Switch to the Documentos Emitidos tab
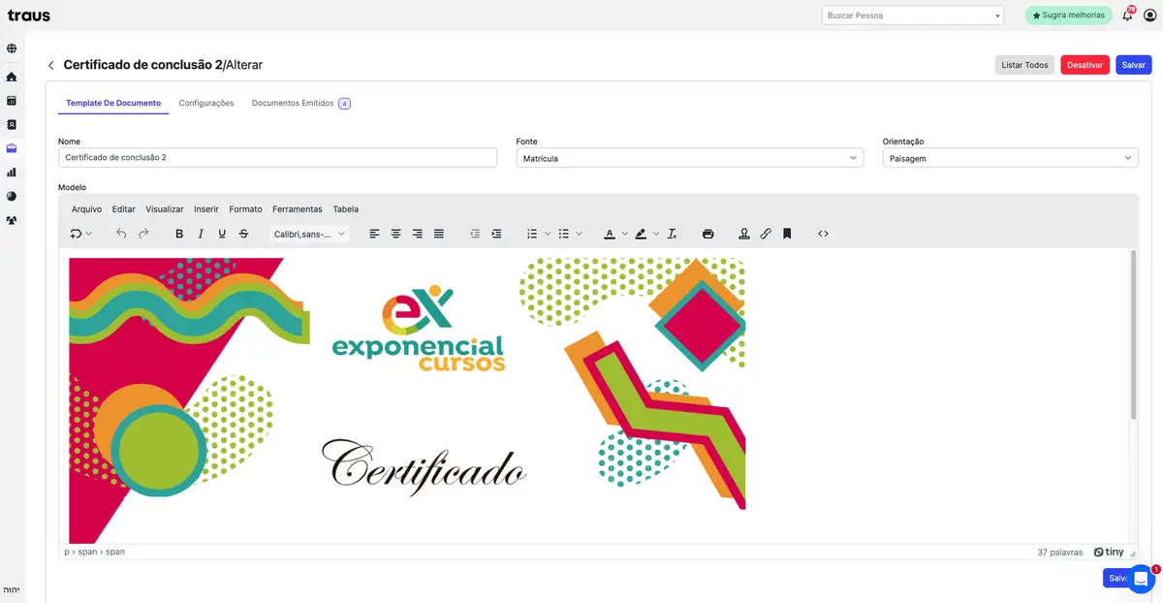Image resolution: width=1163 pixels, height=603 pixels. tap(300, 103)
